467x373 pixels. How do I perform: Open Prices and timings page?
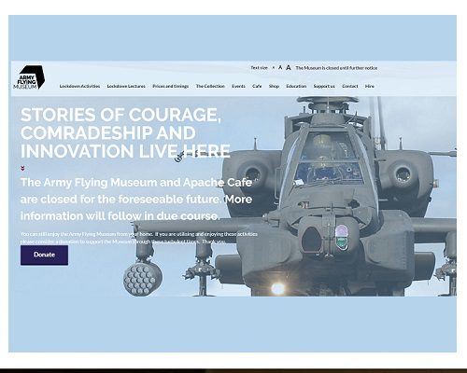point(171,86)
